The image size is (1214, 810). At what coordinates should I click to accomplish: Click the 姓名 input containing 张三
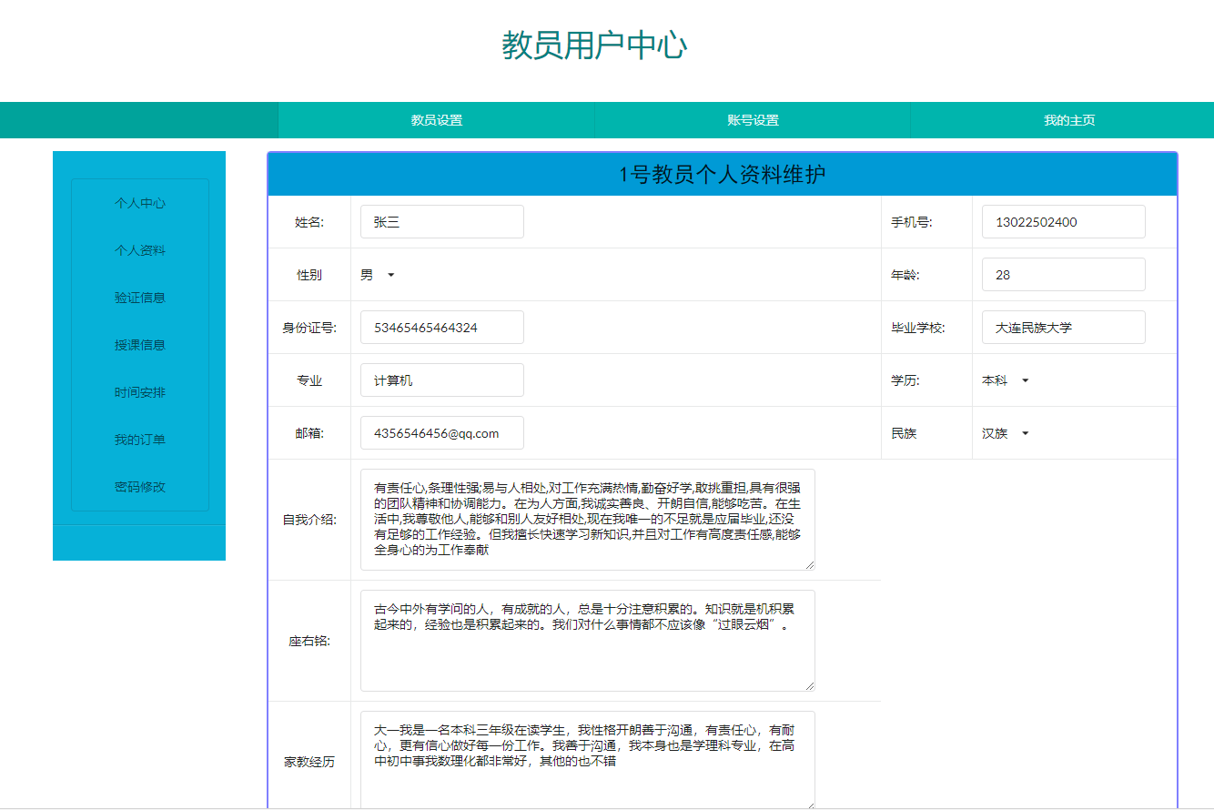[x=442, y=221]
